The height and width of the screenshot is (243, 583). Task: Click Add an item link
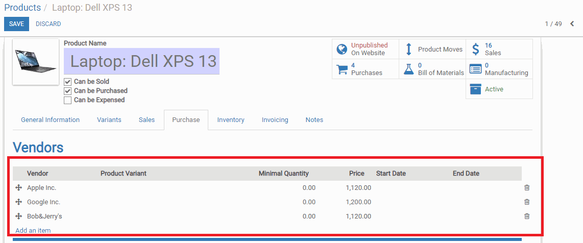(33, 230)
